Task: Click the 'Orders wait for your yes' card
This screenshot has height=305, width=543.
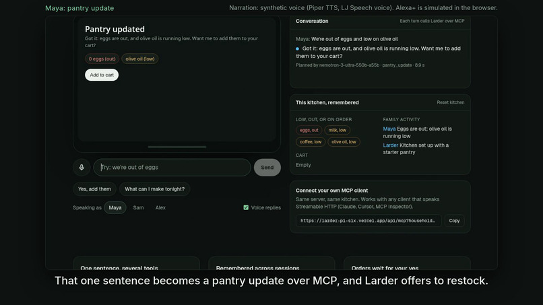Action: pos(407,264)
